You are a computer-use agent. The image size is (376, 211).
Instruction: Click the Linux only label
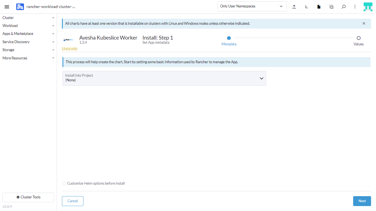point(70,49)
